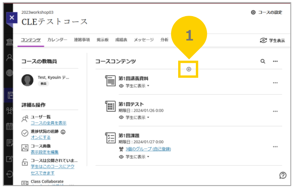Image resolution: width=293 pixels, height=188 pixels.
Task: Click Test, Kyouin instructor avatar
Action: coord(28,80)
